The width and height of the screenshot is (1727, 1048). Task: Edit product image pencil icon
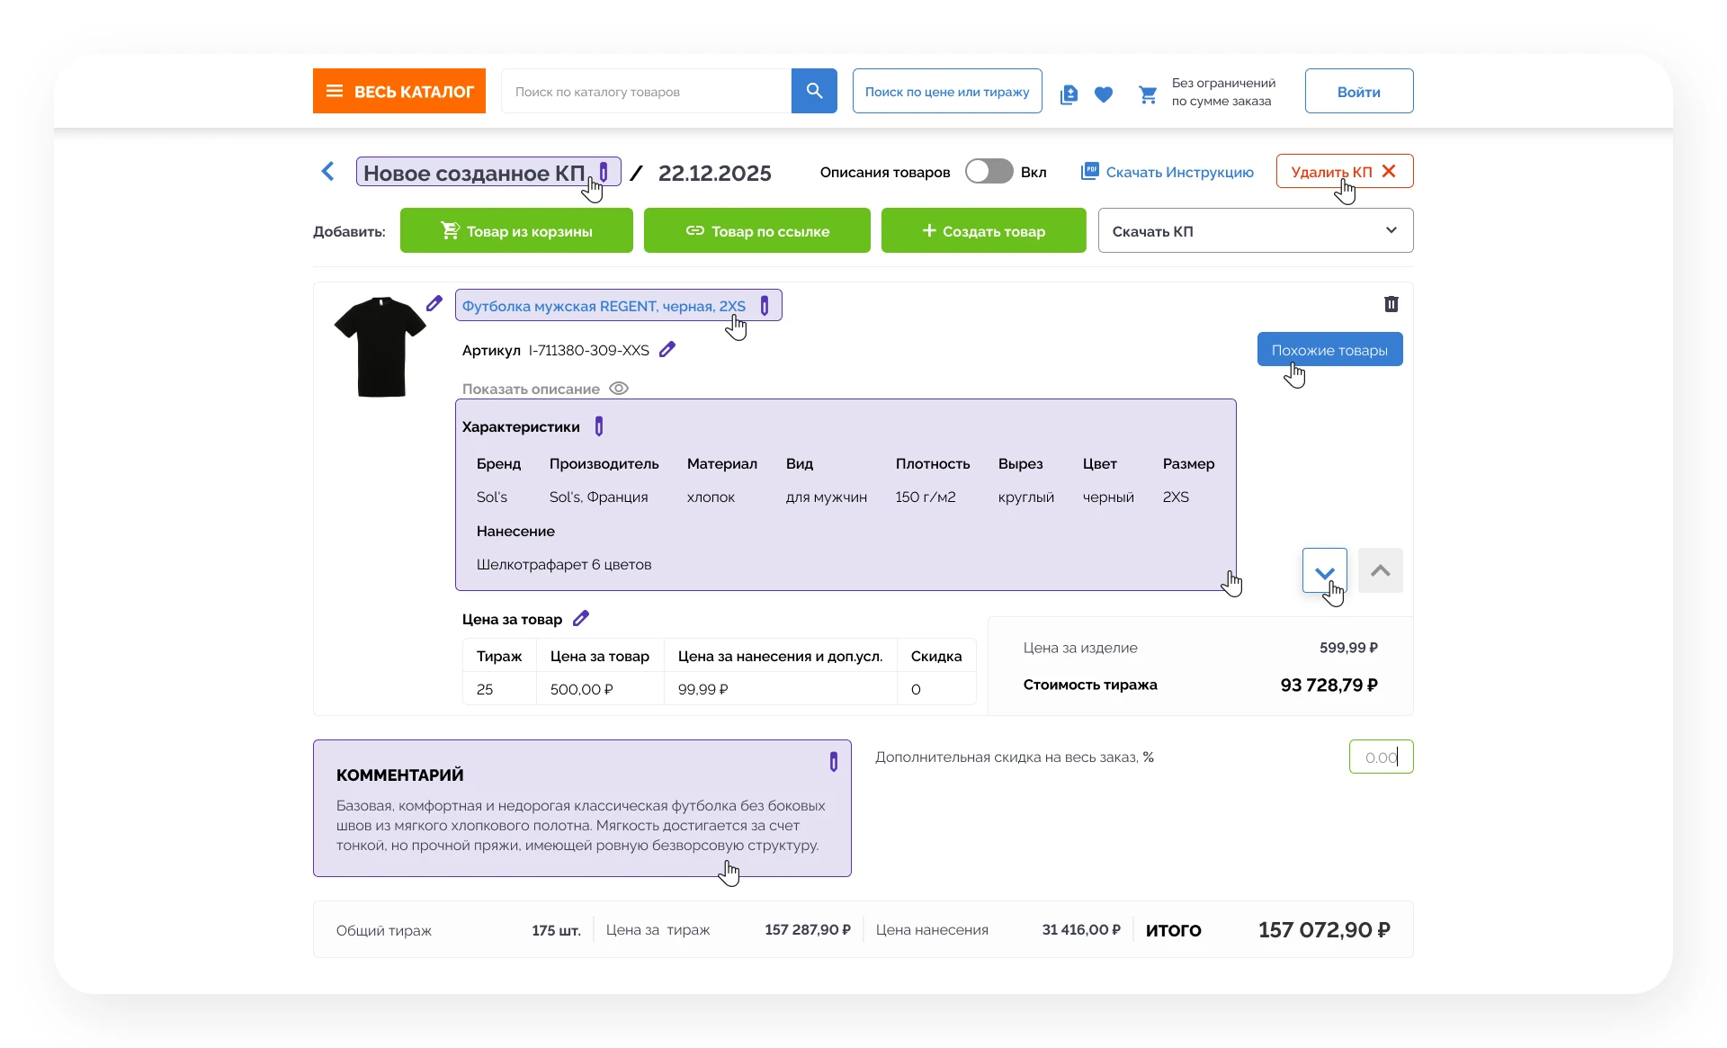click(434, 303)
